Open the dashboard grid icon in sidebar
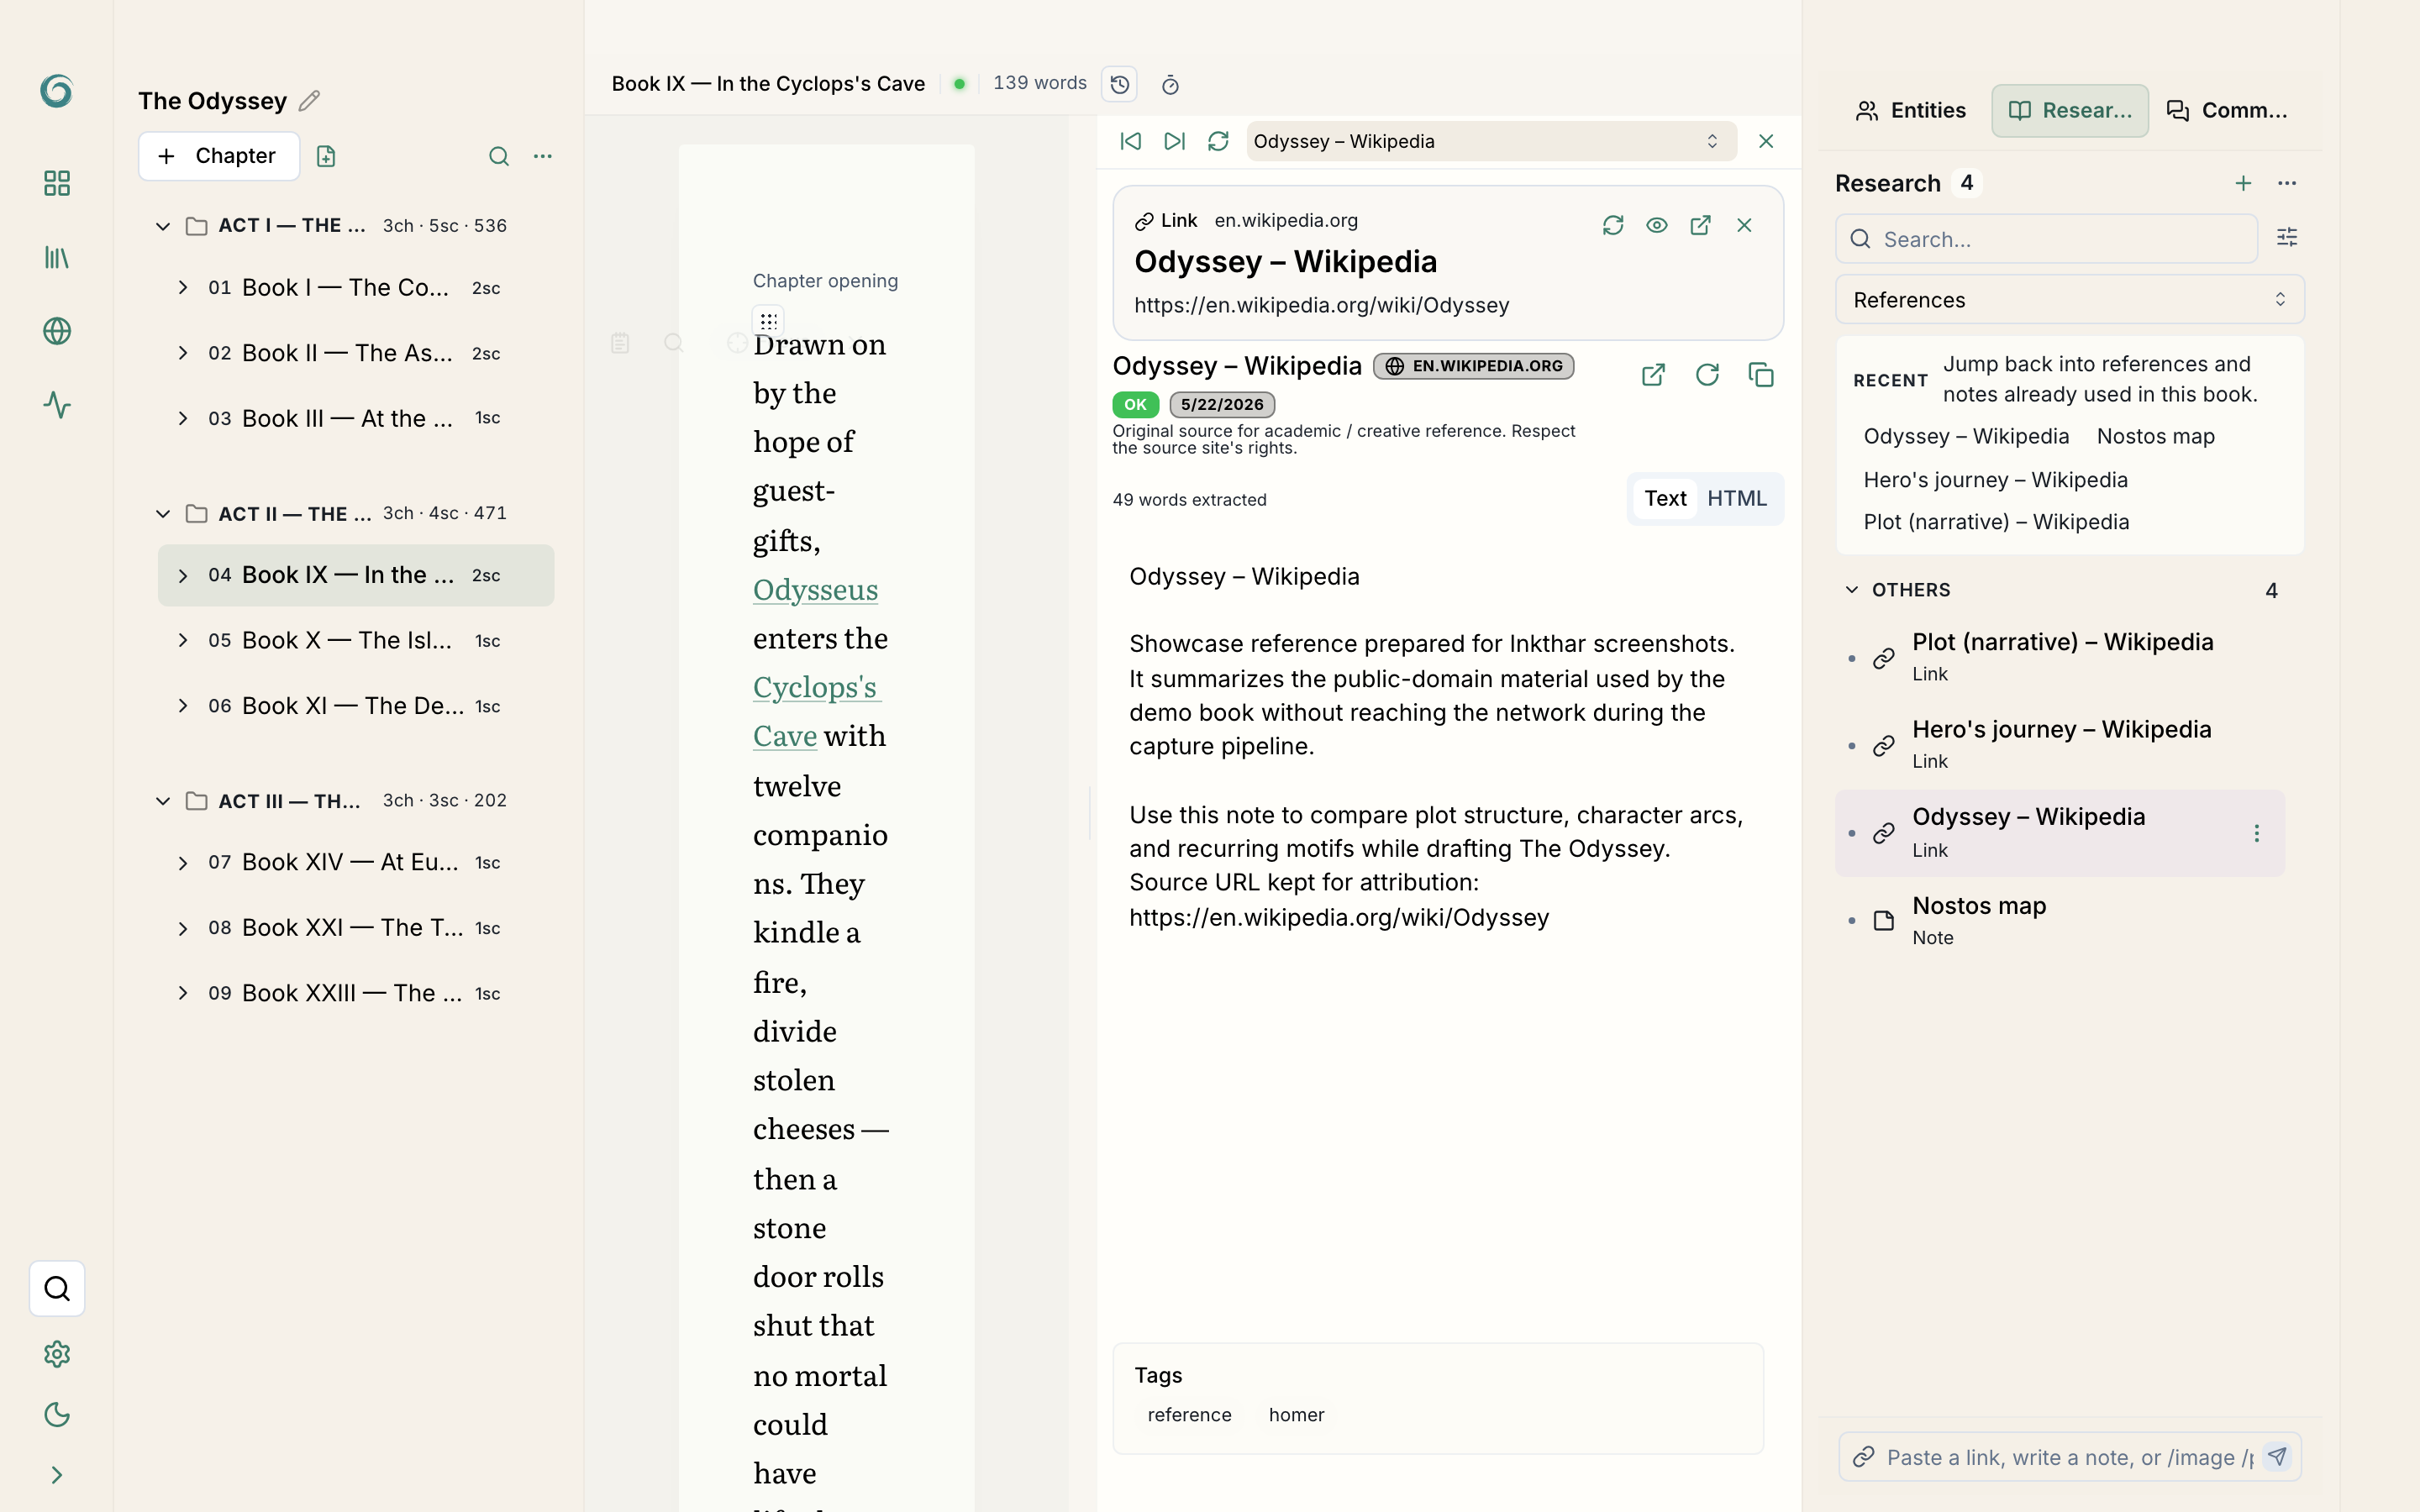2420x1512 pixels. point(57,183)
